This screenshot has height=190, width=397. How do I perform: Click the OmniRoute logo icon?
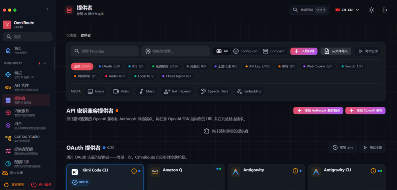pos(7,24)
